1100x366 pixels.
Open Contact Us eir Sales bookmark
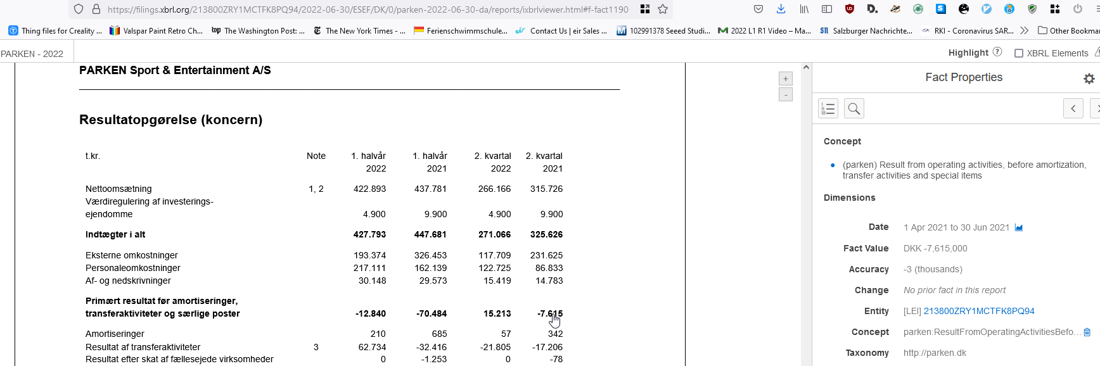pos(561,30)
